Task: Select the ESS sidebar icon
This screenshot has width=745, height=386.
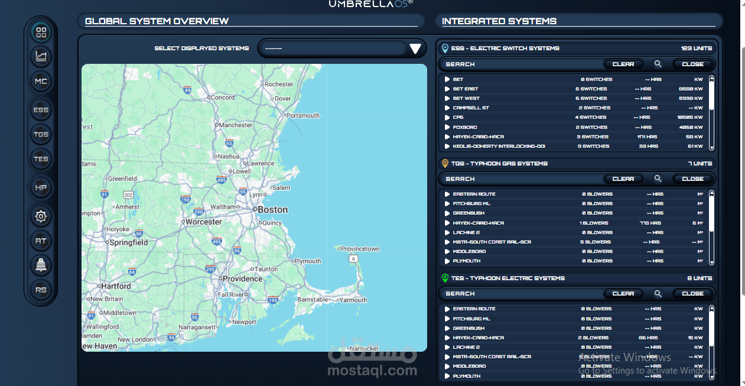Action: tap(41, 109)
